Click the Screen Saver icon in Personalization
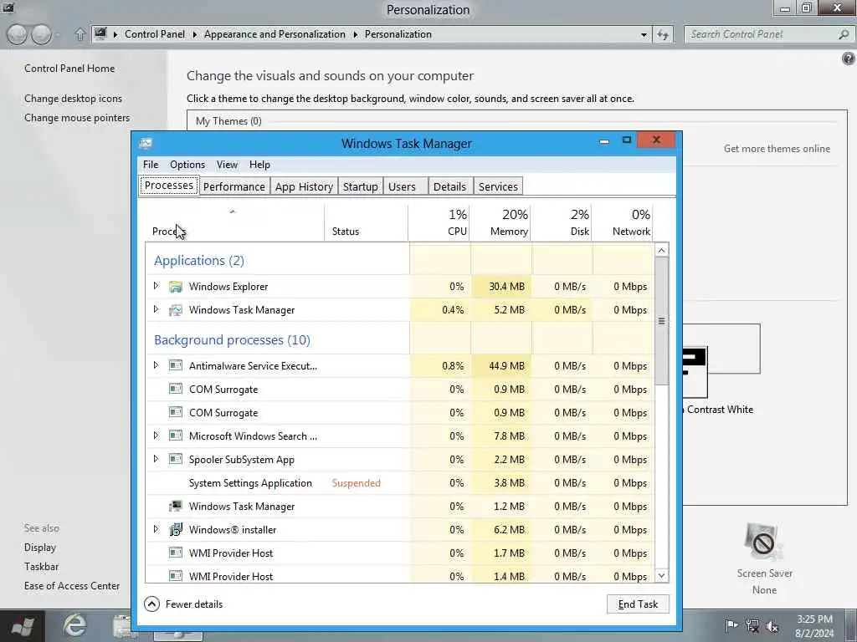857x642 pixels. point(763,542)
